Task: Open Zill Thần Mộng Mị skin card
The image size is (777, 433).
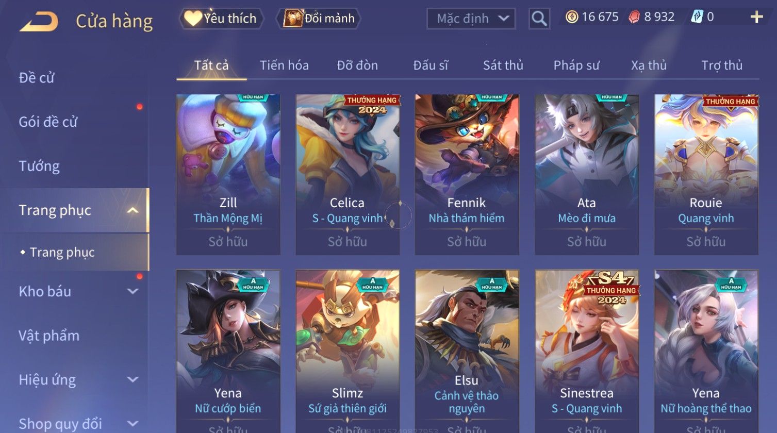Action: [x=228, y=174]
